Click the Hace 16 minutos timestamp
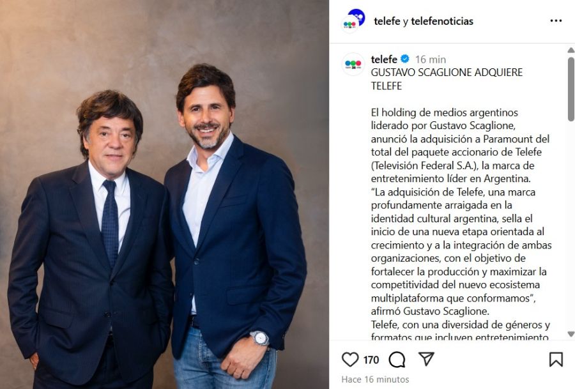 tap(375, 379)
